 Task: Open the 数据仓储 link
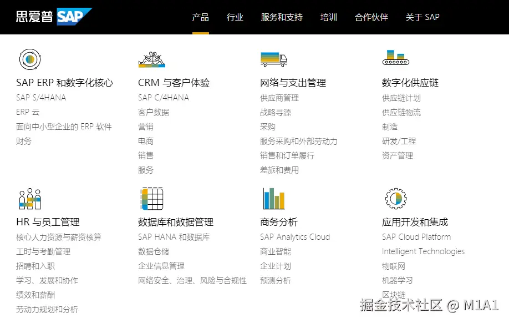point(154,251)
